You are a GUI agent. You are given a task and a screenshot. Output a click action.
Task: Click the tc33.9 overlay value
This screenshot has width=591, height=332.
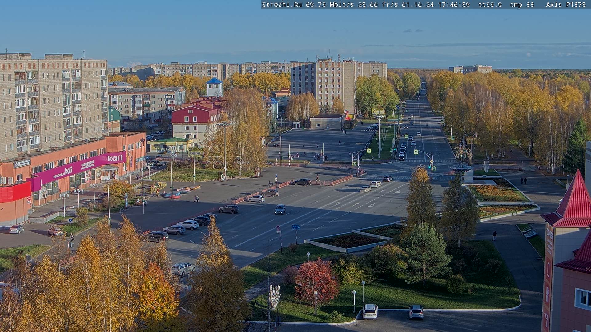pos(490,5)
